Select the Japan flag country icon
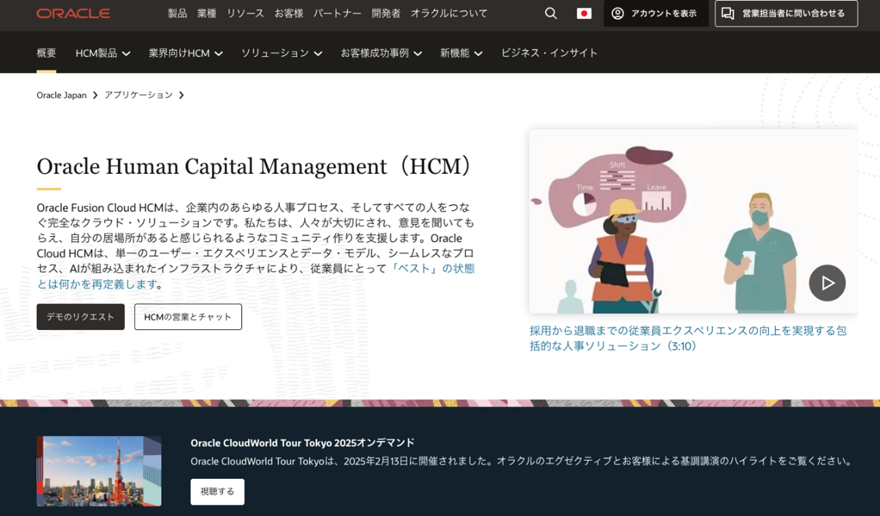Screen dimensions: 880x516 click(584, 14)
